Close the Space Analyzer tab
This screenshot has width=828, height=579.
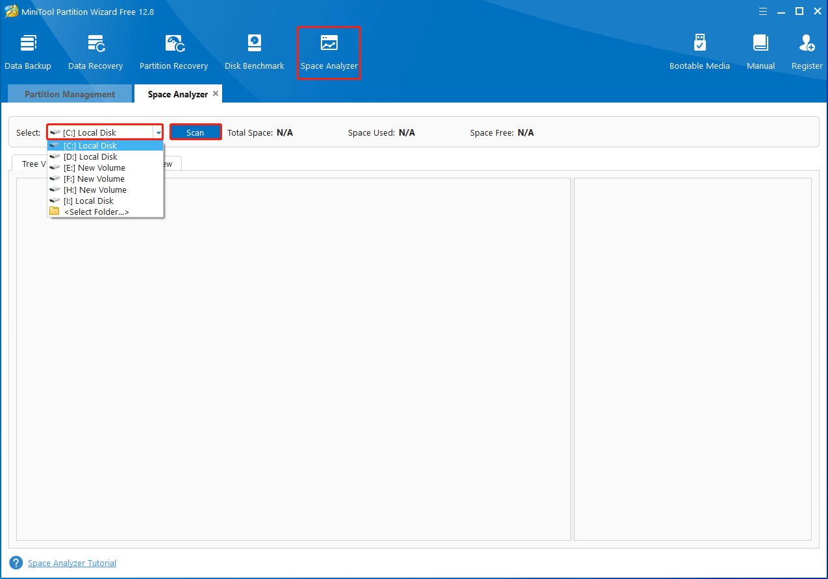pos(216,93)
